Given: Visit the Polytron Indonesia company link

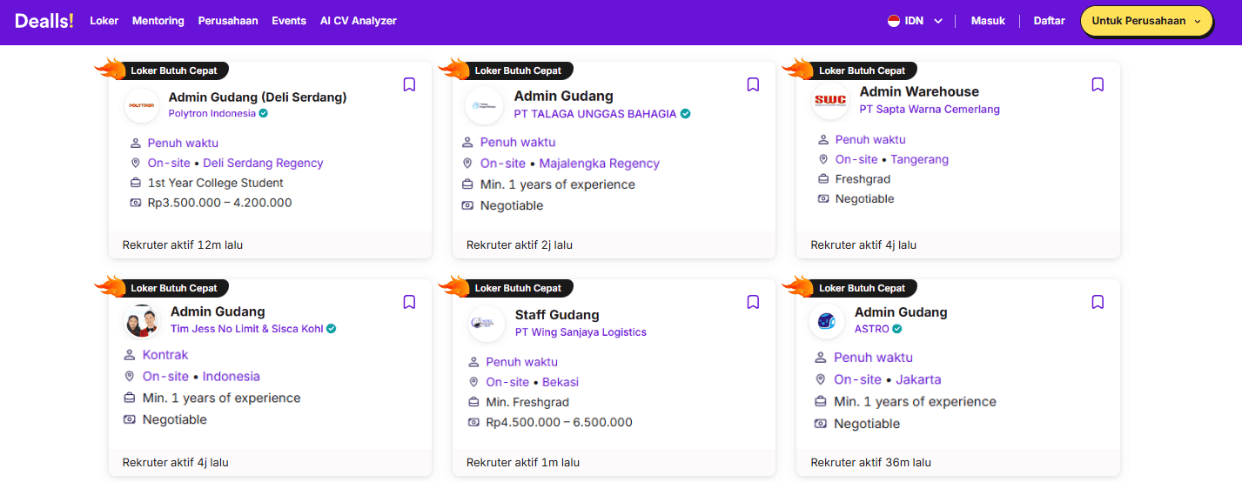Looking at the screenshot, I should [x=212, y=113].
